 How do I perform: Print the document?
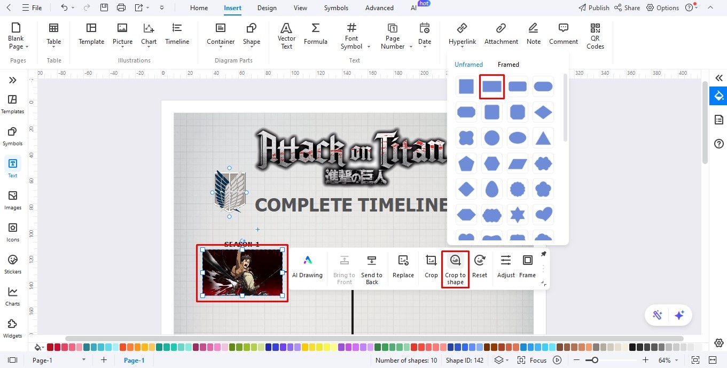tap(121, 8)
